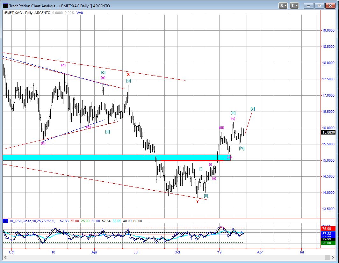Click the teal [v] target label

click(253, 109)
